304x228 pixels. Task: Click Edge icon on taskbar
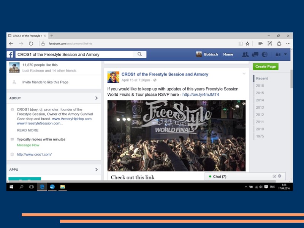[42, 187]
